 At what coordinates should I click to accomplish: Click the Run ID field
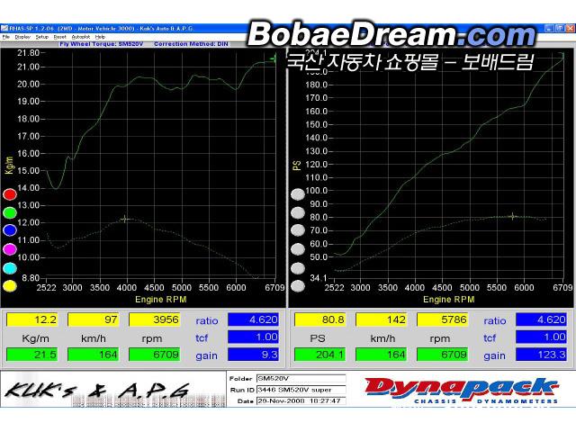coord(301,390)
